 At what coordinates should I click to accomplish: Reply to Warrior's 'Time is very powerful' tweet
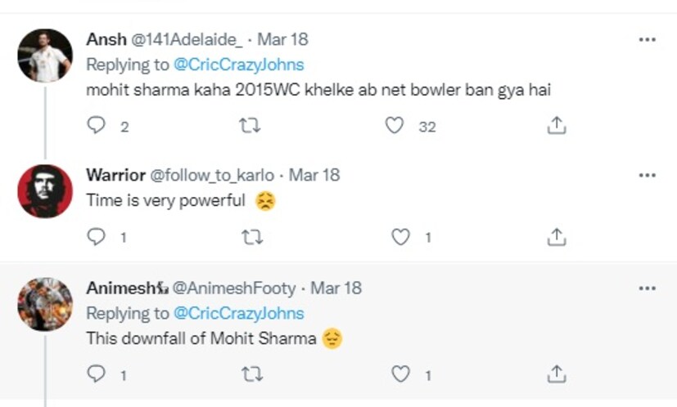click(97, 237)
